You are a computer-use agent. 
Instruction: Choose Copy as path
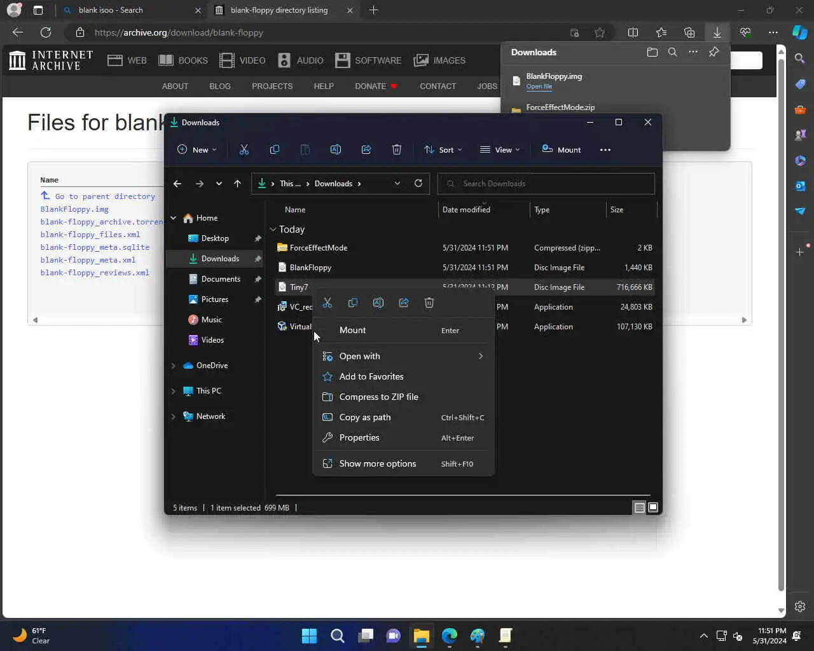pos(403,417)
